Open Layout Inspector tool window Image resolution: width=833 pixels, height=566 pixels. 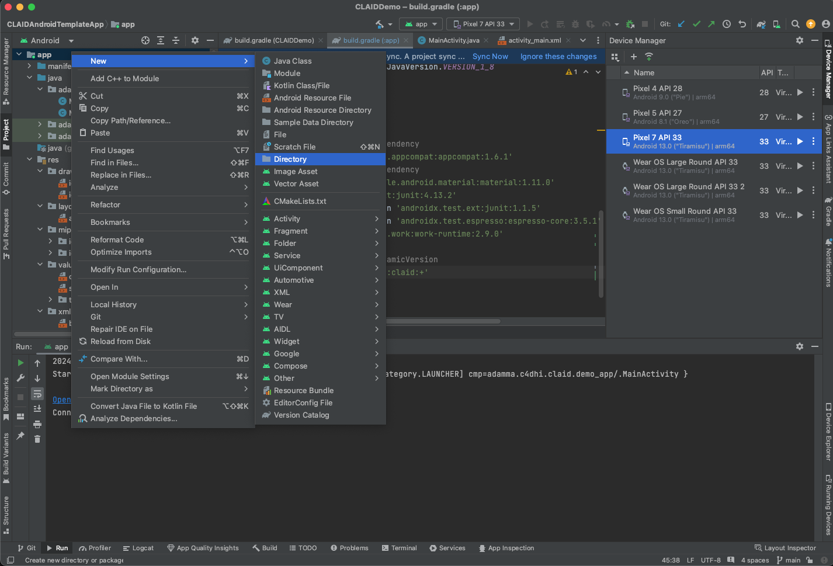tap(785, 548)
